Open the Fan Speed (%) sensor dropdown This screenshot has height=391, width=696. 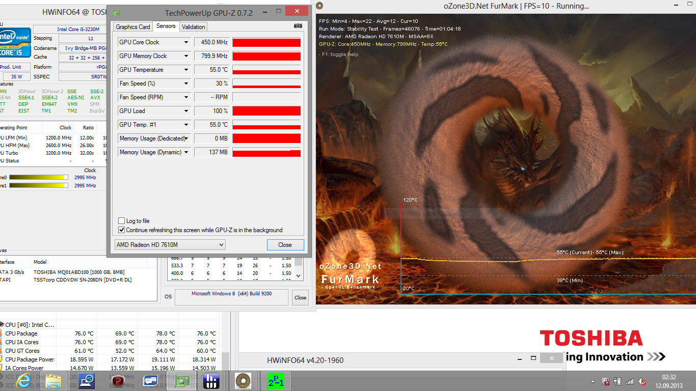[x=186, y=83]
